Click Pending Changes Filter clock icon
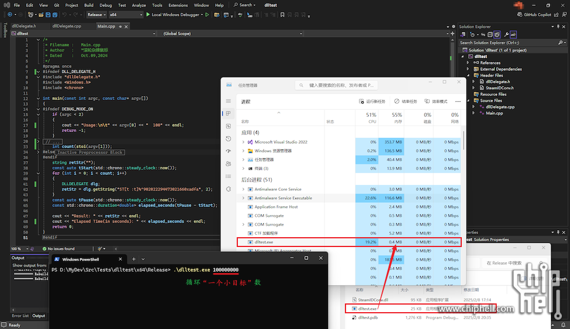 click(x=472, y=35)
